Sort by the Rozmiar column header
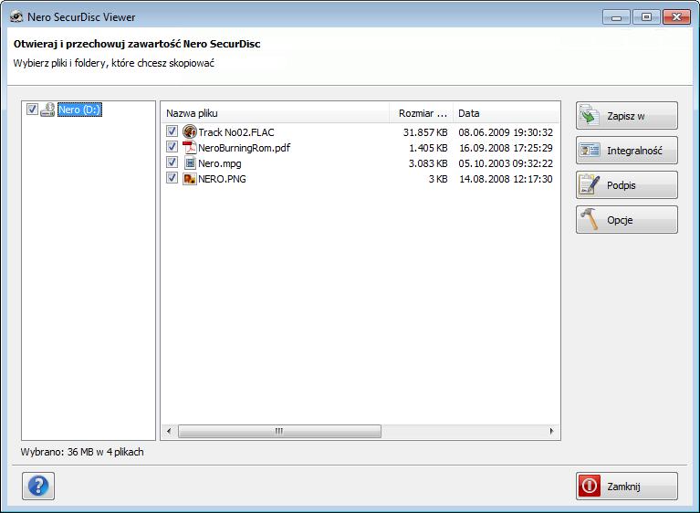This screenshot has height=513, width=700. [x=421, y=113]
